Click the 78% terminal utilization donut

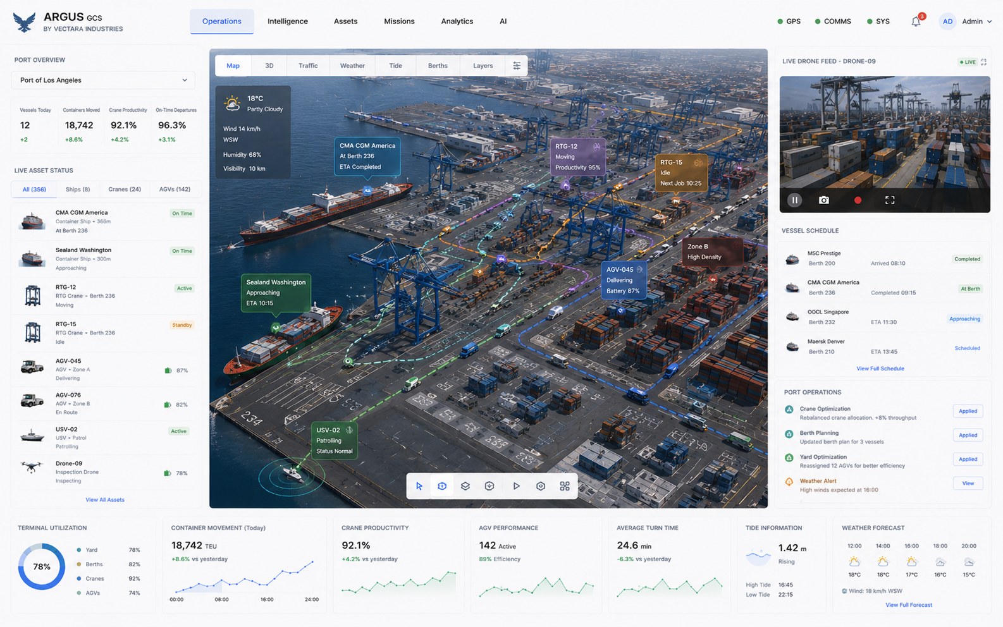(42, 566)
